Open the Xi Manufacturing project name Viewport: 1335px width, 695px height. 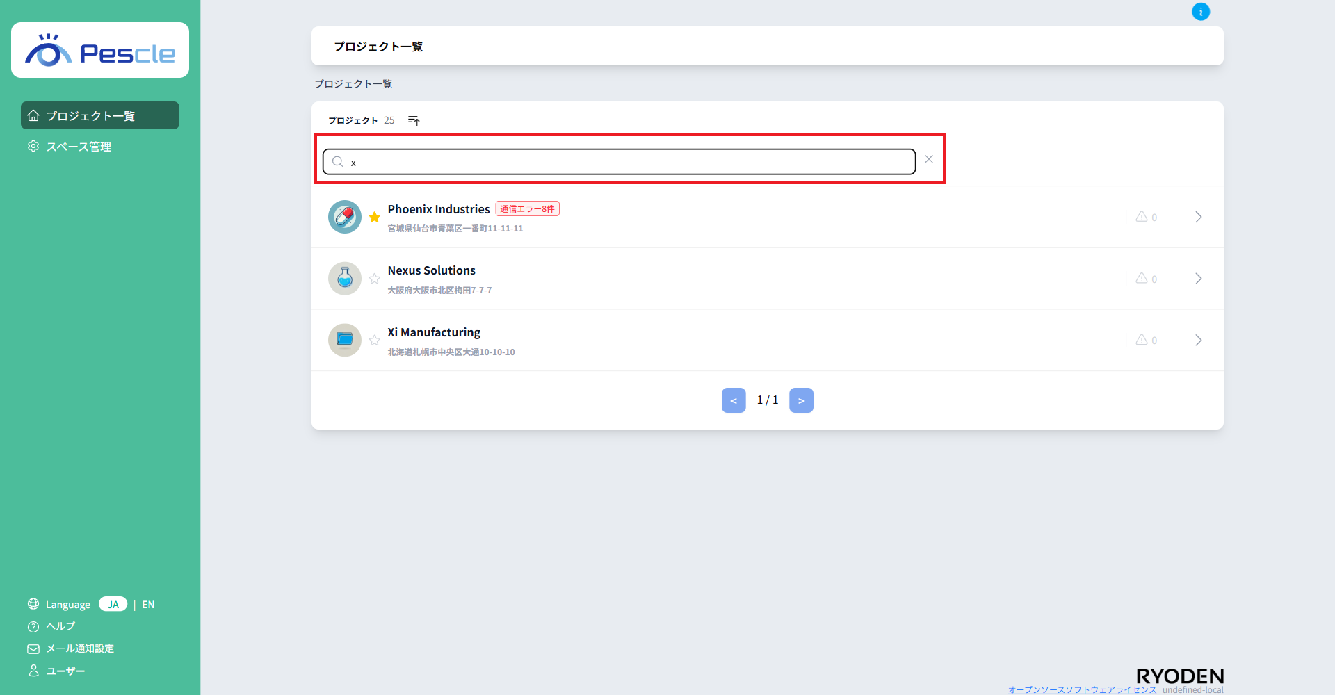(434, 332)
